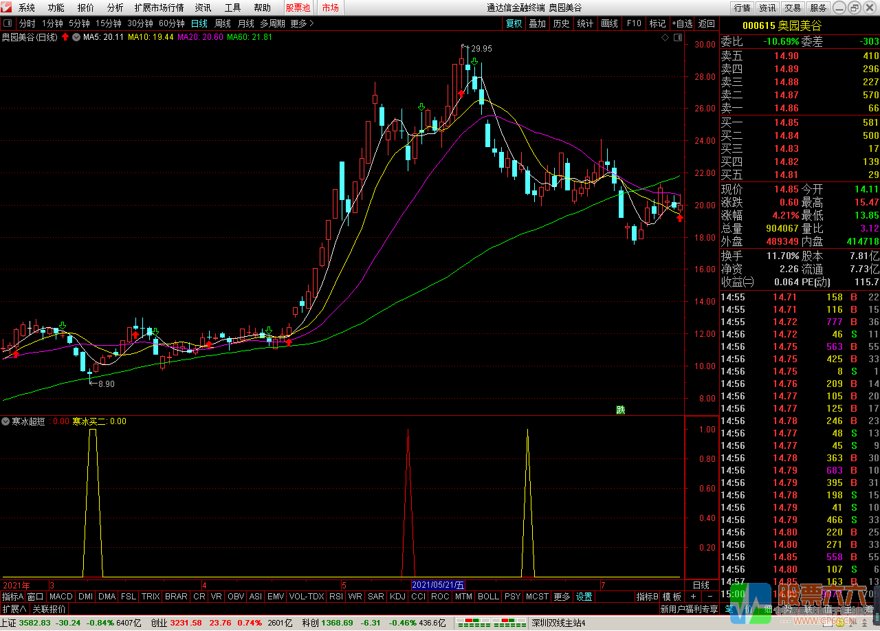Viewport: 880px width, 631px height.
Task: Open the dropdown arrow next to the MA5 label
Action: point(76,37)
